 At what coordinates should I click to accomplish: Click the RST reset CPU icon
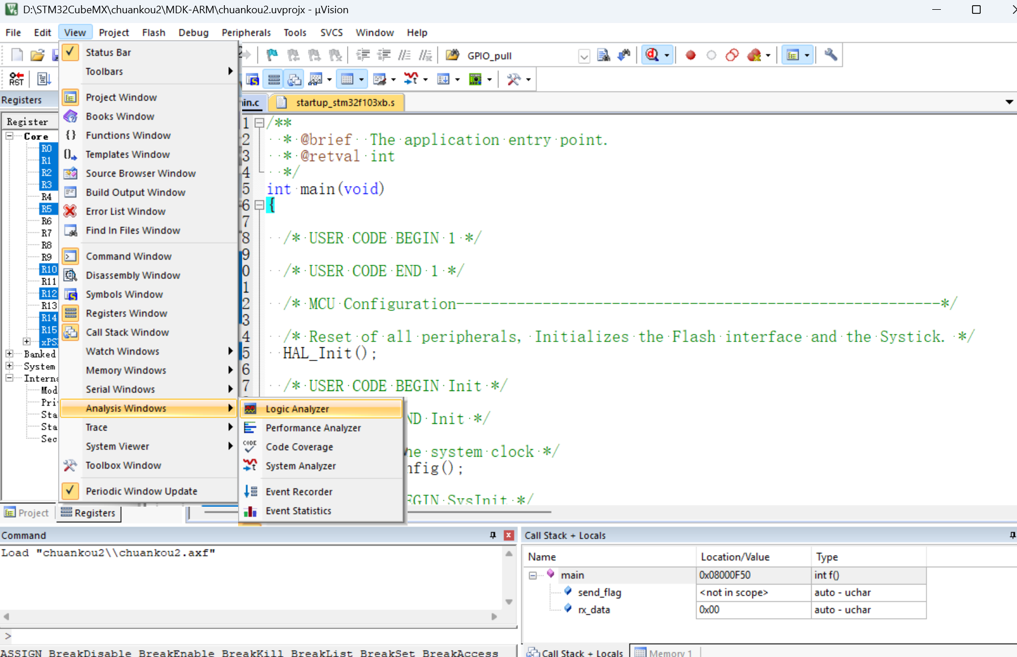tap(17, 79)
